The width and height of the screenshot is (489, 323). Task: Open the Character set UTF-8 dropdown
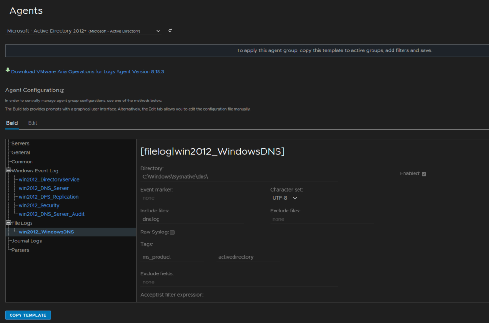(285, 198)
